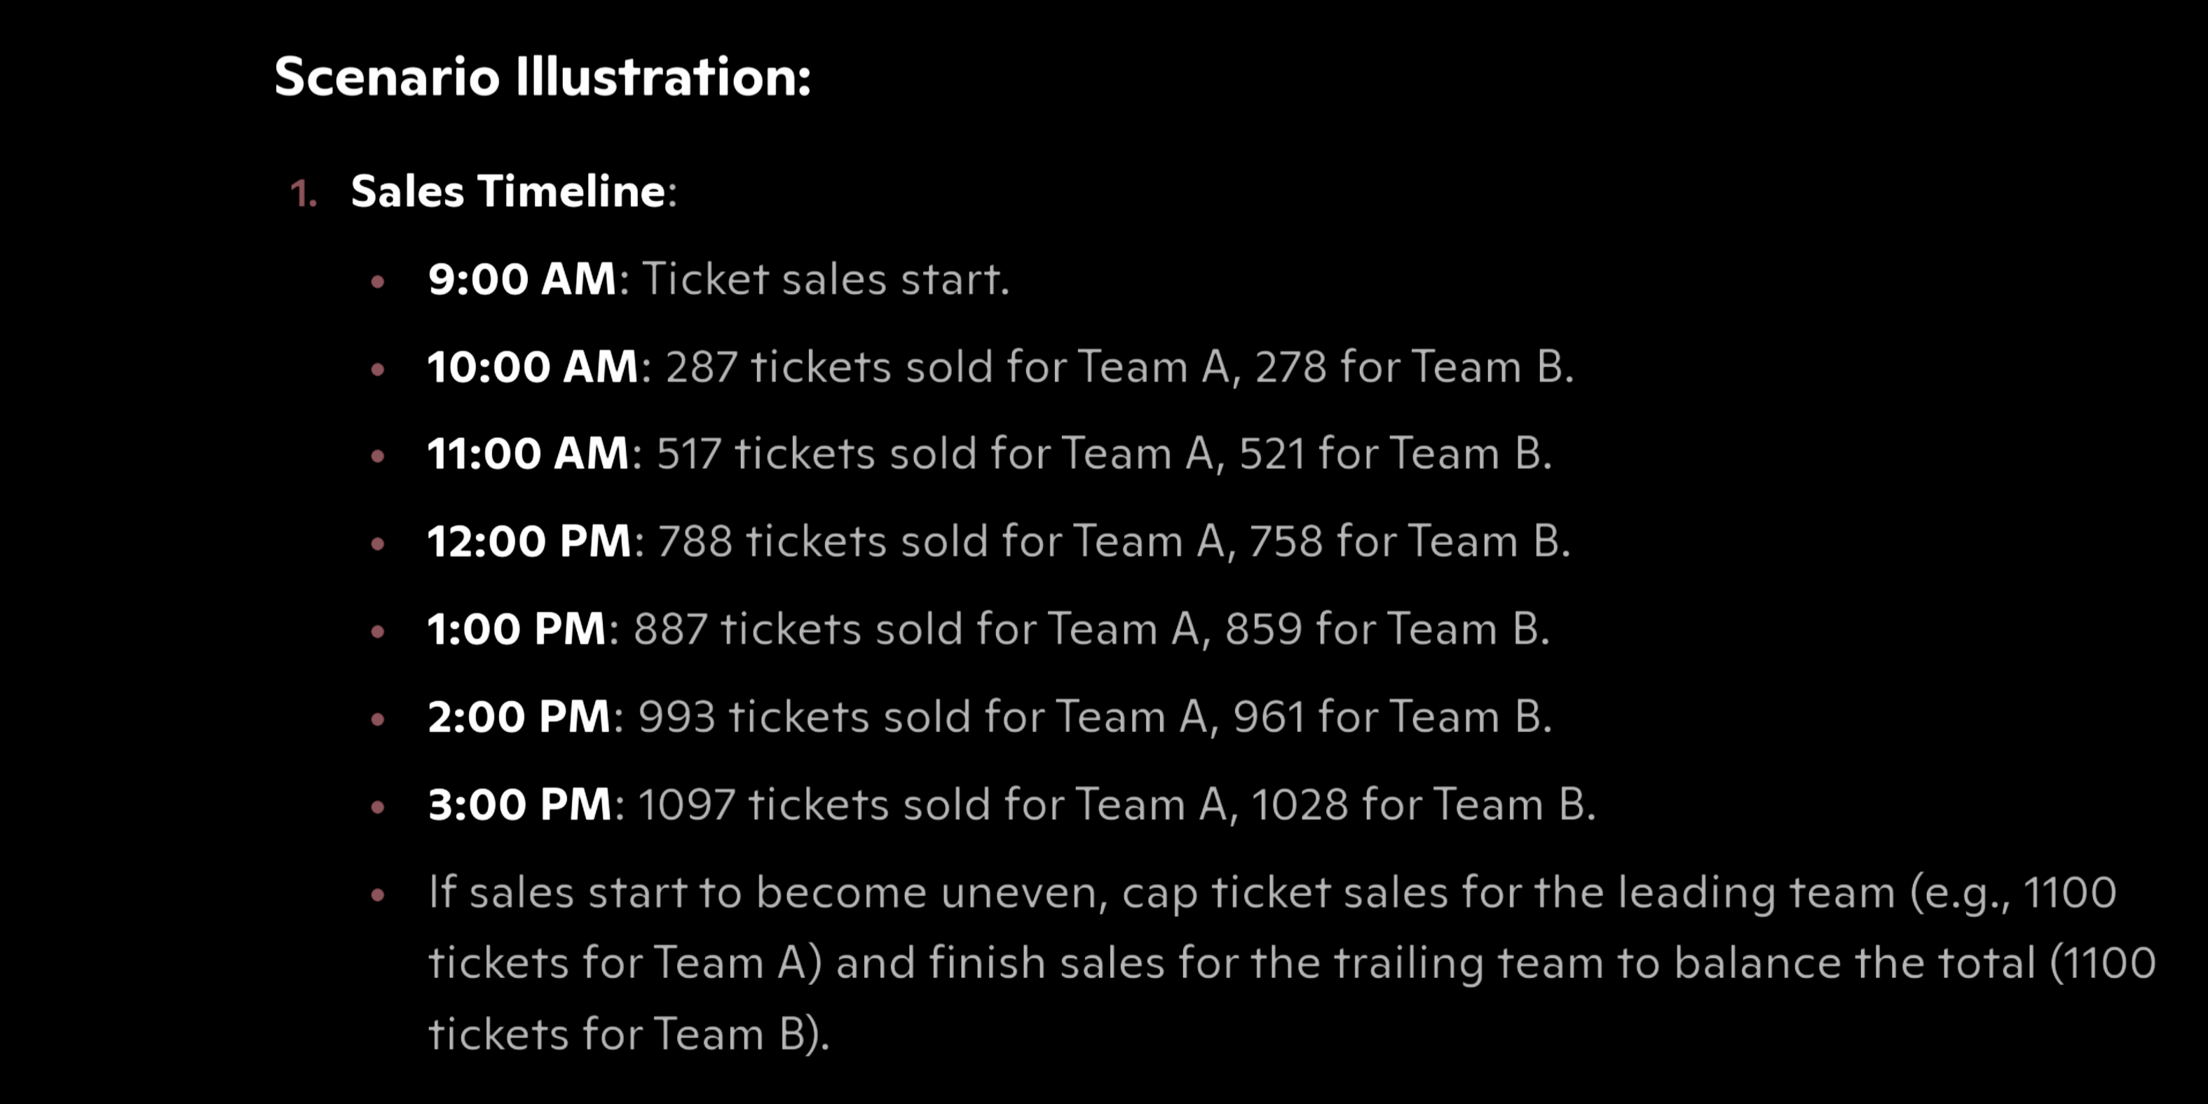Screen dimensions: 2208x1104
Task: Click the text 'Ticket sales start.'
Action: tap(826, 280)
